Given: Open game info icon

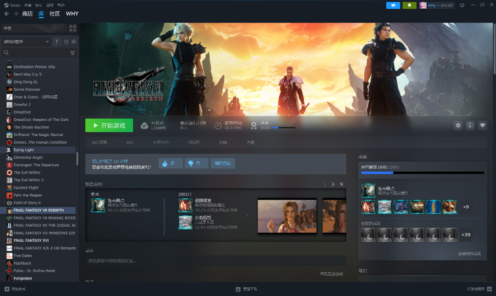Looking at the screenshot, I should (470, 126).
